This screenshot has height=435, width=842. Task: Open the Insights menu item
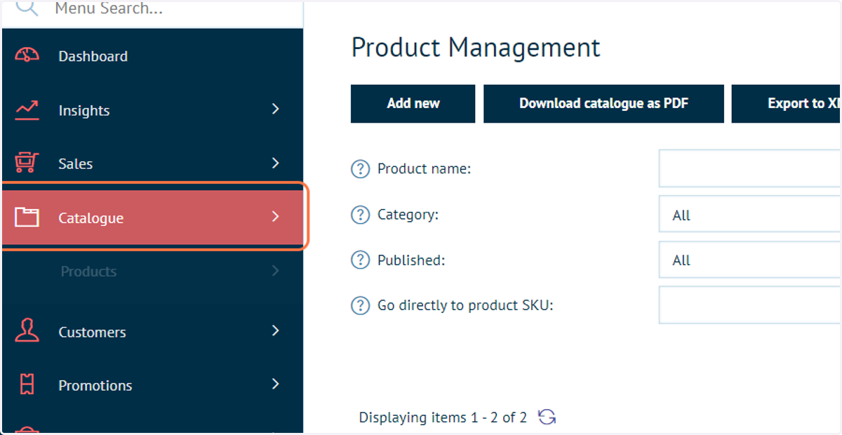152,110
